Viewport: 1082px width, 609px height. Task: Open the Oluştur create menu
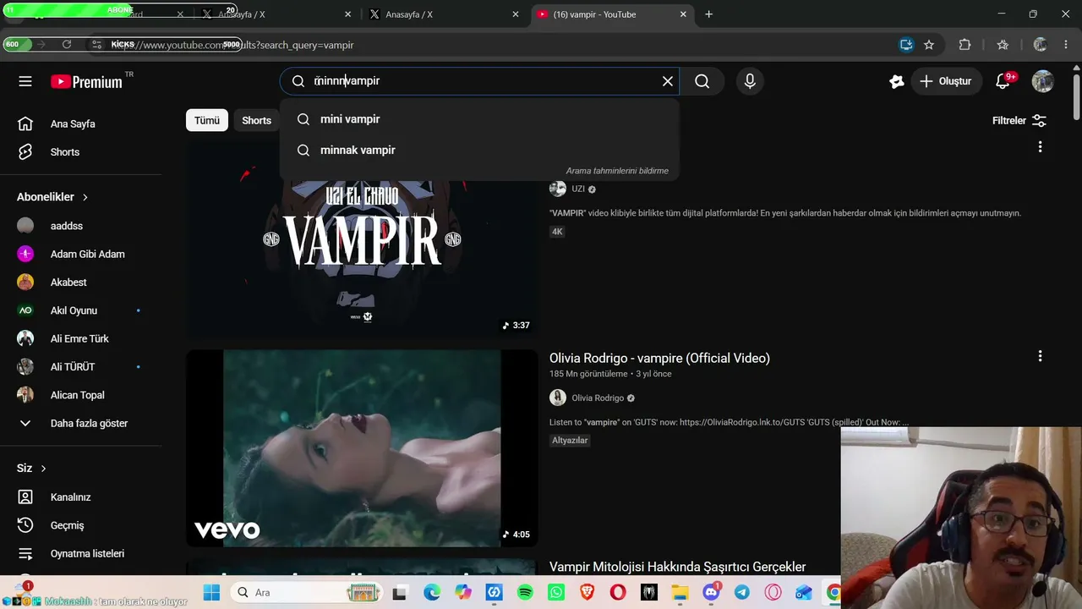pyautogui.click(x=946, y=81)
